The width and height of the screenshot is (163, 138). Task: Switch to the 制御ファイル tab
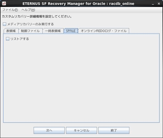[x=30, y=31]
